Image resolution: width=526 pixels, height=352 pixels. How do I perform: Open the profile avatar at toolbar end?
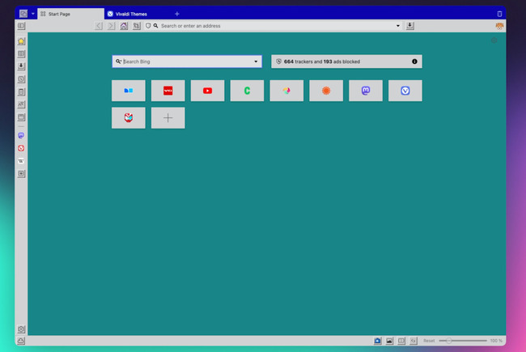(x=499, y=26)
